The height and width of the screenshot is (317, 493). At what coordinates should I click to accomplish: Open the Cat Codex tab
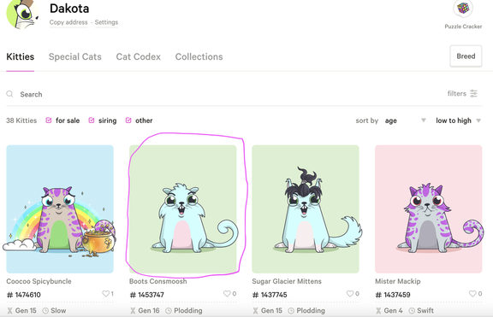tap(139, 56)
